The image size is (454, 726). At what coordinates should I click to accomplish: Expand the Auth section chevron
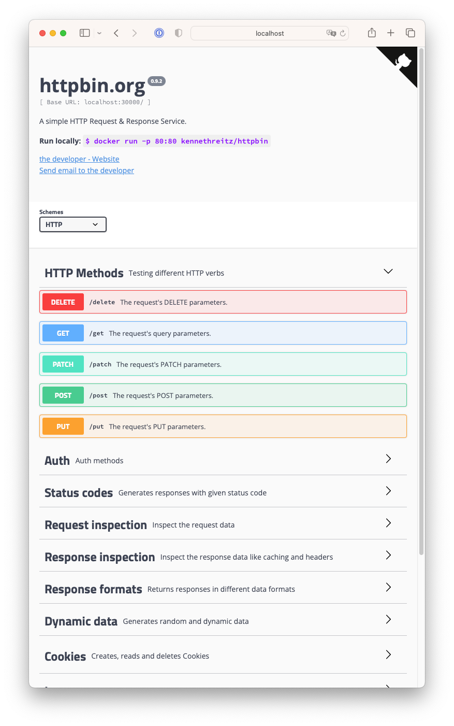(x=388, y=459)
